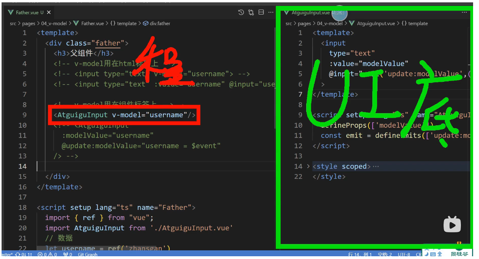Image resolution: width=479 pixels, height=259 pixels.
Task: Open the errors and warnings count in status bar
Action: coord(47,255)
